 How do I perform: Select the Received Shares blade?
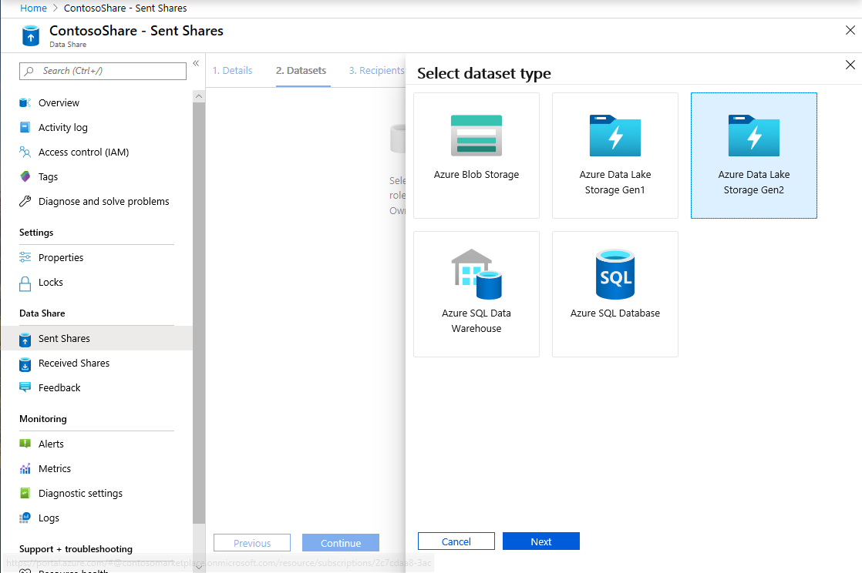(x=75, y=363)
